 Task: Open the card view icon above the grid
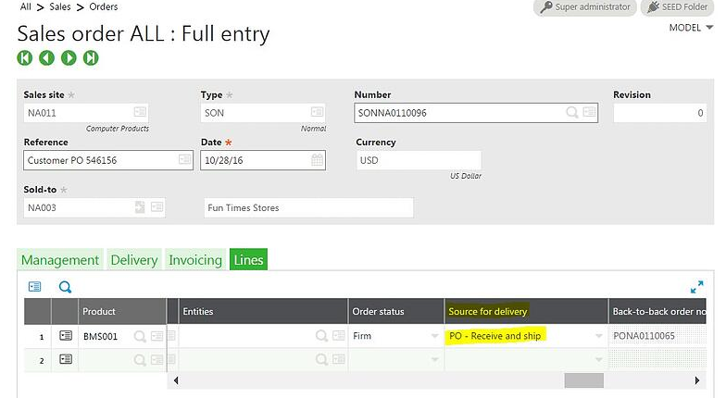[35, 287]
